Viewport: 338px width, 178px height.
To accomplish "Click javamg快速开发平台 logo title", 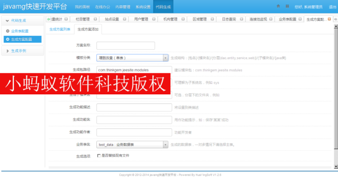I will pyautogui.click(x=35, y=6).
